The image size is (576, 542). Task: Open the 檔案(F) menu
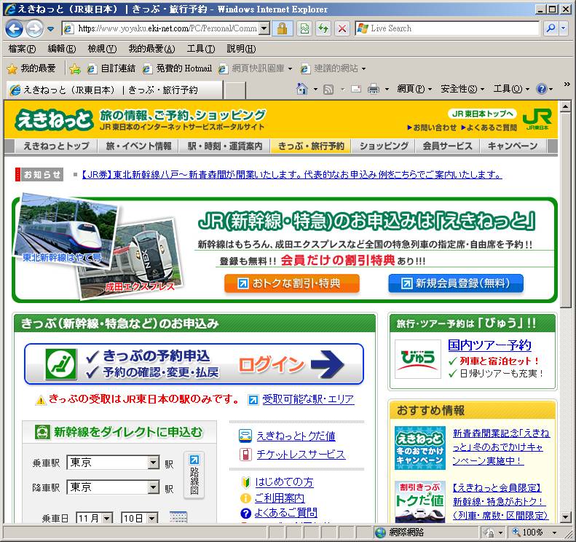click(22, 49)
